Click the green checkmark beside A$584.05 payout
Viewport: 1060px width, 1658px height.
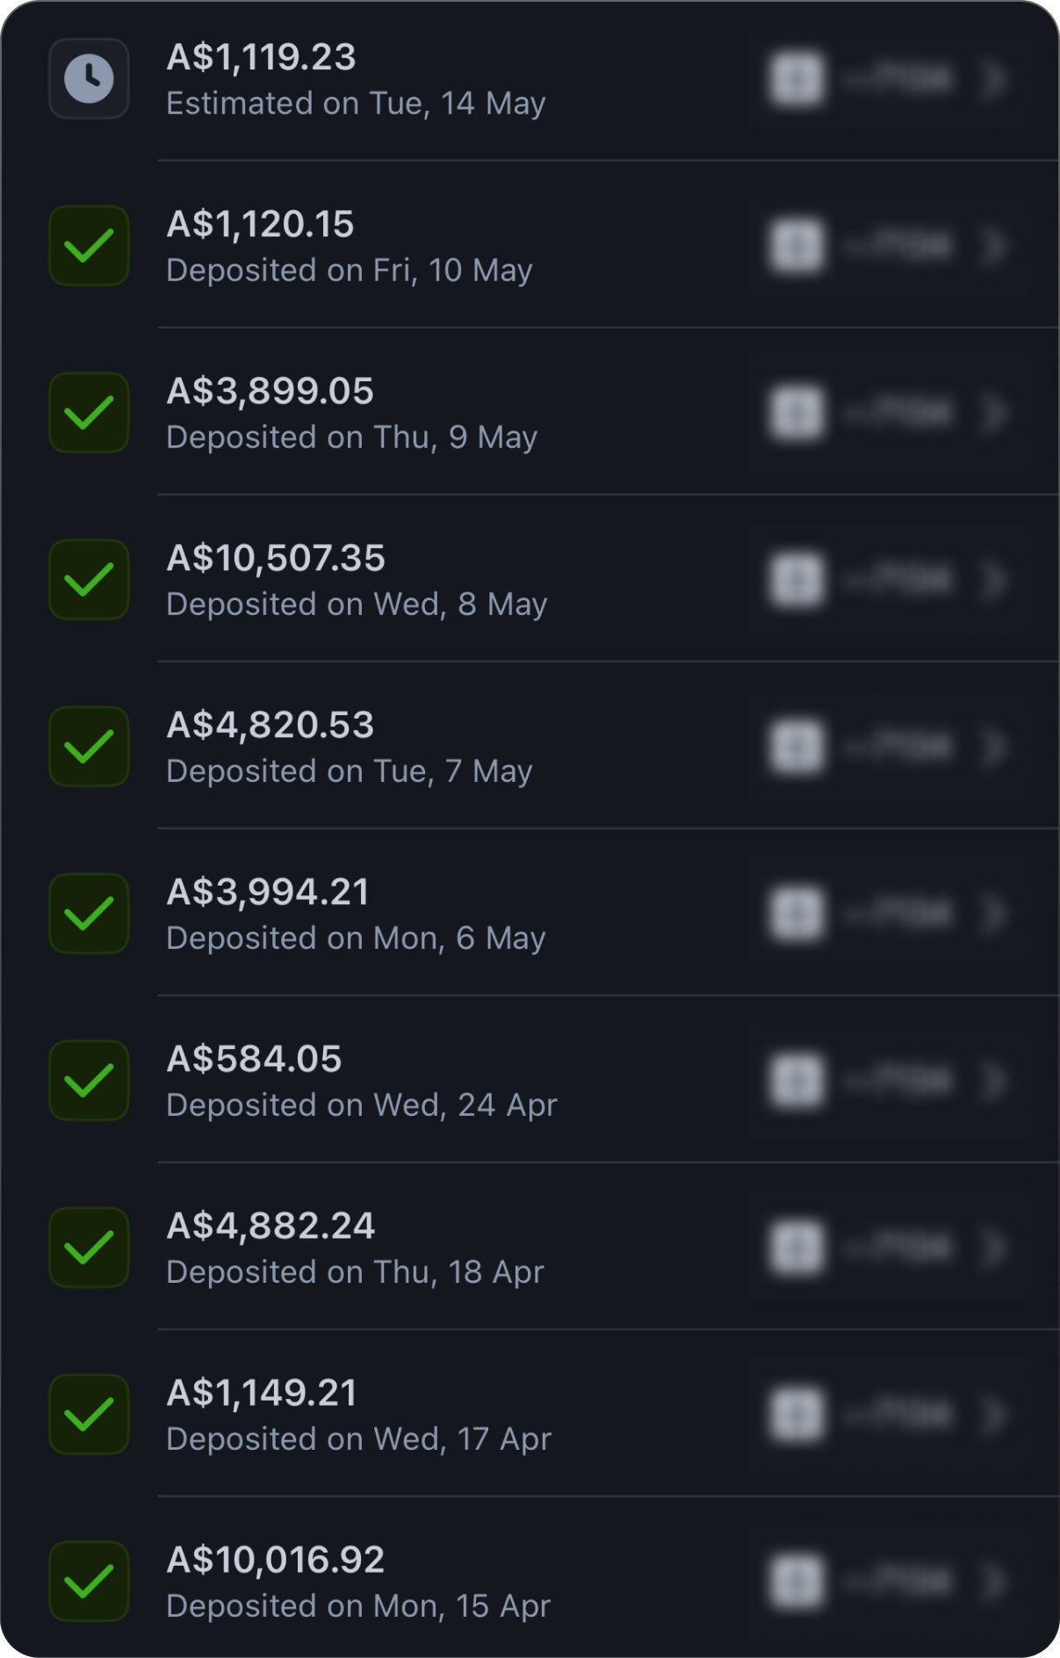click(89, 1081)
